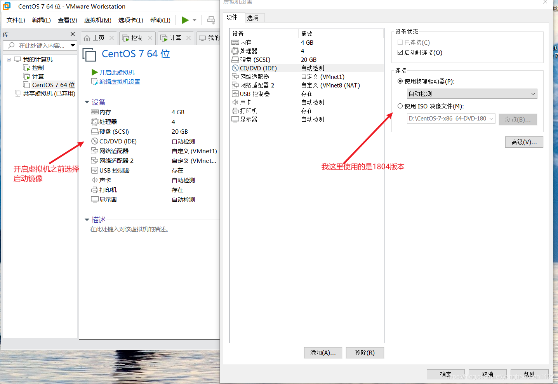Uncheck the 启动时连接 checkbox

tap(400, 52)
